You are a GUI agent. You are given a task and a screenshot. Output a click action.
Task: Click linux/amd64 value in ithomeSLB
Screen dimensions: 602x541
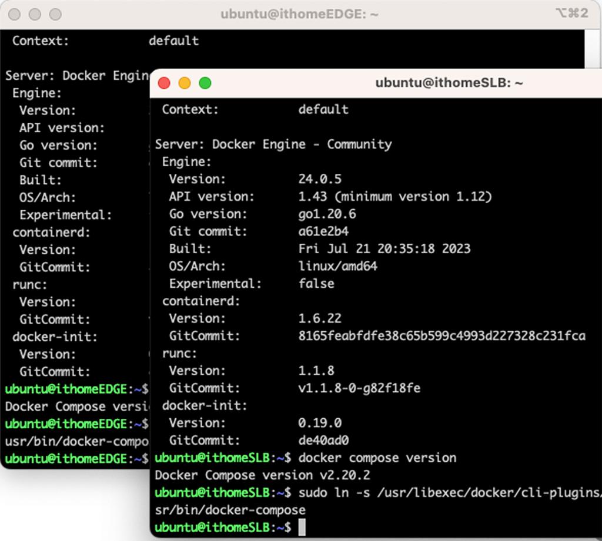coord(338,266)
